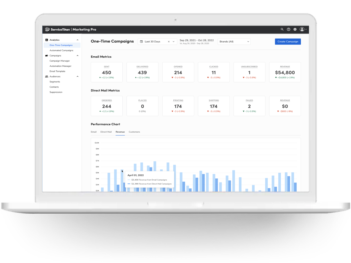Viewport: 351px width, 263px height.
Task: Open the Brands (All) dropdown
Action: pos(234,42)
